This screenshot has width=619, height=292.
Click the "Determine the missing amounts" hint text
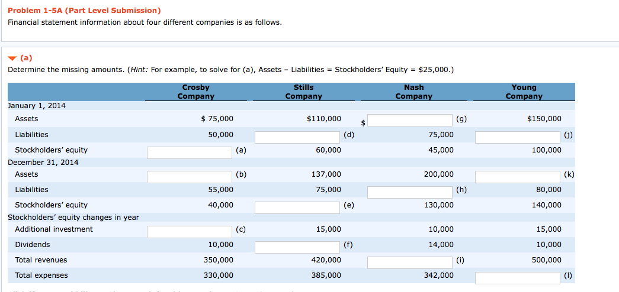231,70
